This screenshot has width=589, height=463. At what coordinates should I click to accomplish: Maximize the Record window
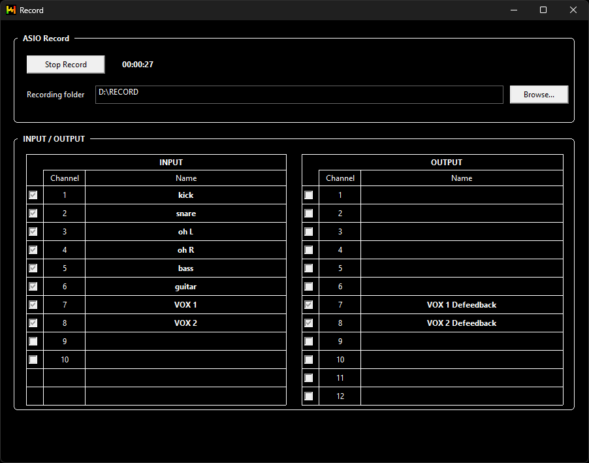click(543, 10)
